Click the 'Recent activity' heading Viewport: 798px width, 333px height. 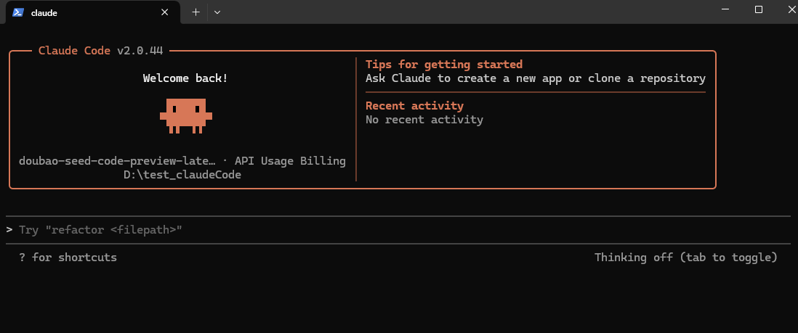tap(414, 106)
